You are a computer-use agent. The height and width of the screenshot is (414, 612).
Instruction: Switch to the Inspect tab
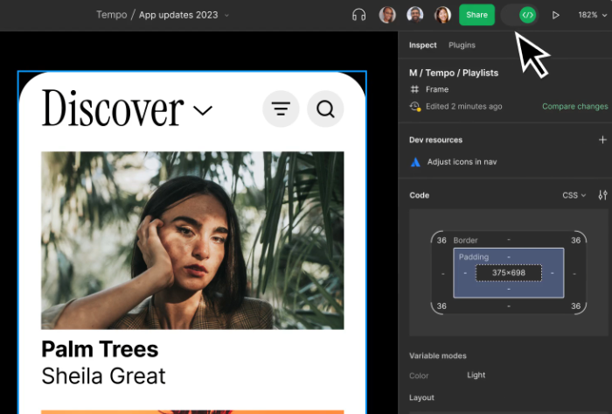[422, 45]
